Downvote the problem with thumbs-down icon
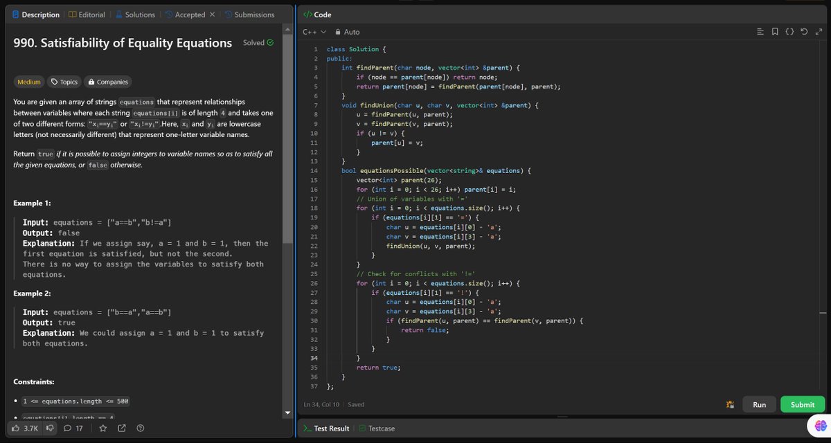The image size is (831, 443). 50,428
